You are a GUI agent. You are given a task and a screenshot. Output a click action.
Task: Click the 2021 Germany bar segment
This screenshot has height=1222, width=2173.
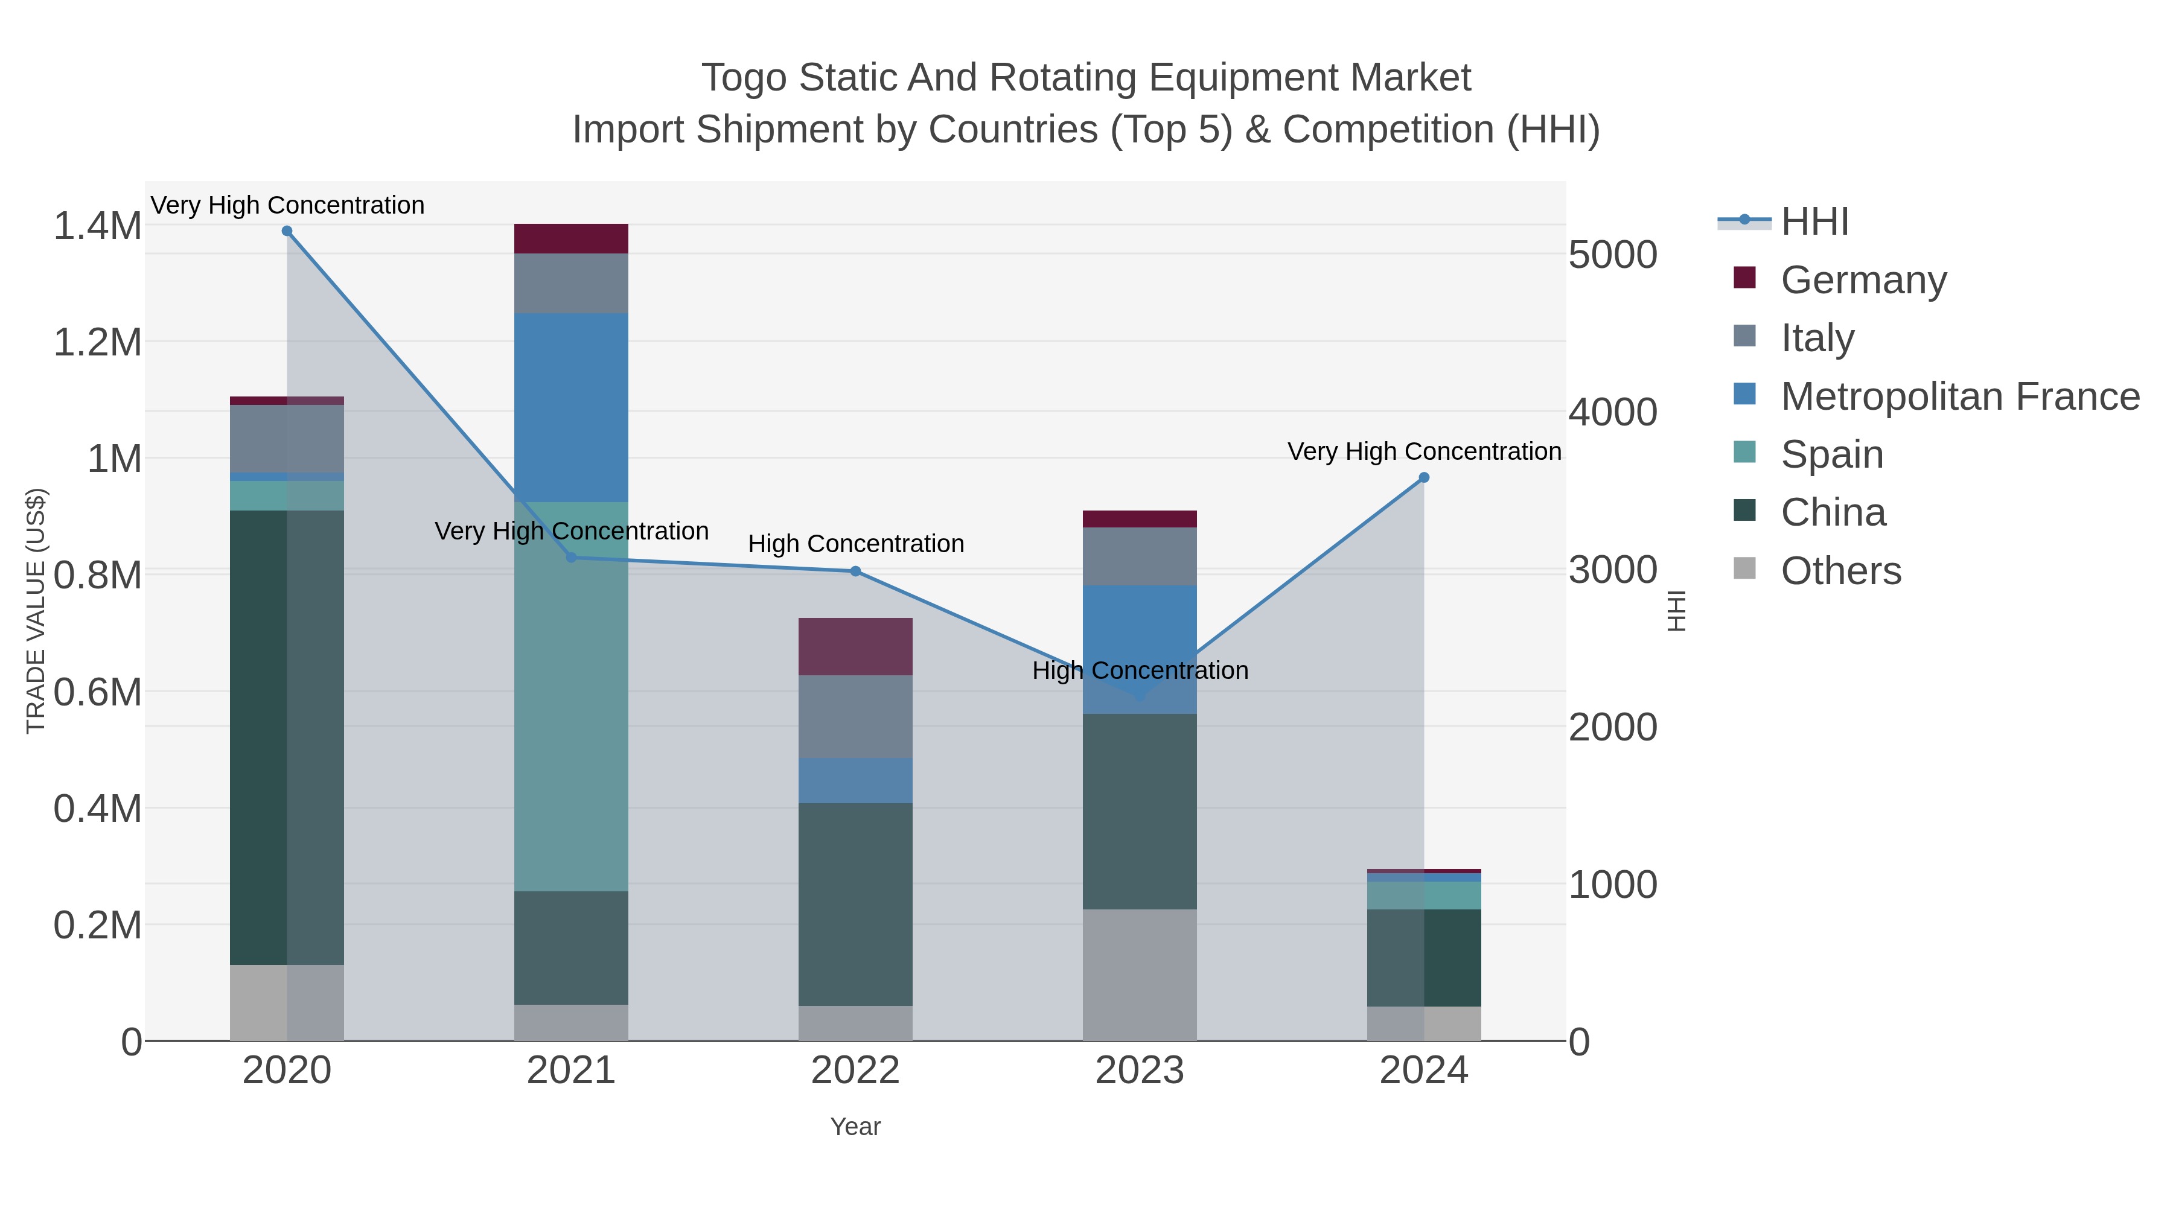(x=571, y=238)
